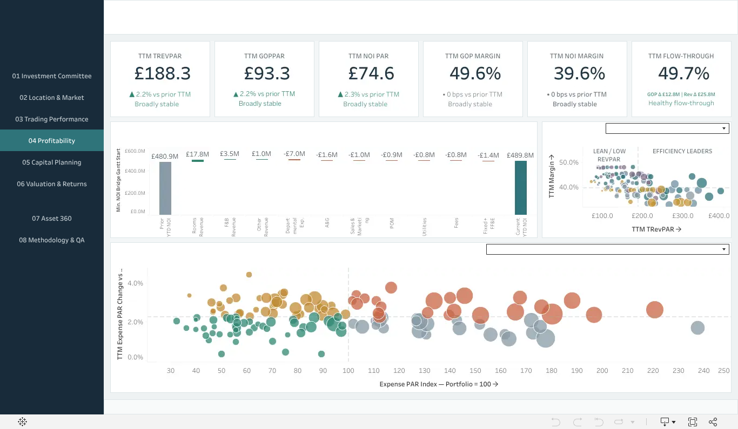Select the 04 Profitability page
Image resolution: width=738 pixels, height=429 pixels.
(52, 141)
